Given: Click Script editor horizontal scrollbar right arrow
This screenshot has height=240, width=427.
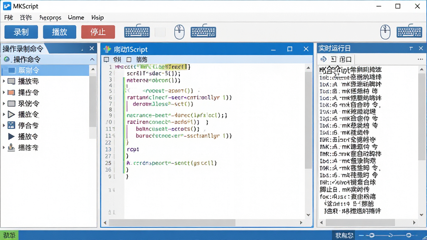Looking at the screenshot, I should (x=301, y=222).
